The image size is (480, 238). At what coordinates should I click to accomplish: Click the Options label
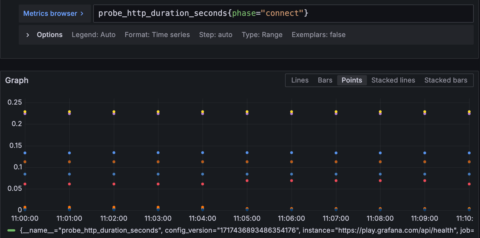(x=50, y=35)
